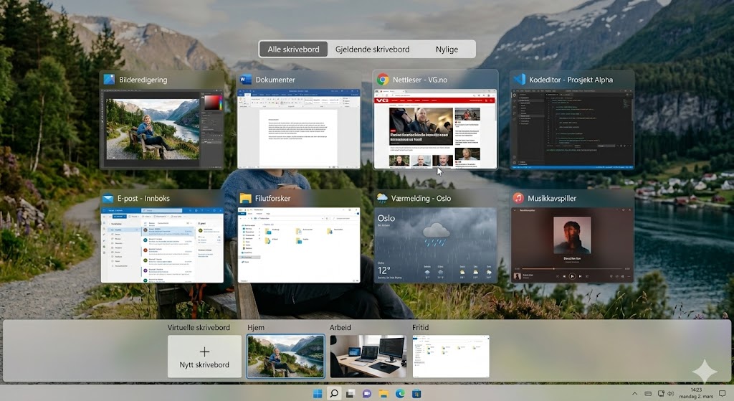This screenshot has height=401, width=734.
Task: Open the Chat app from taskbar
Action: (x=366, y=394)
